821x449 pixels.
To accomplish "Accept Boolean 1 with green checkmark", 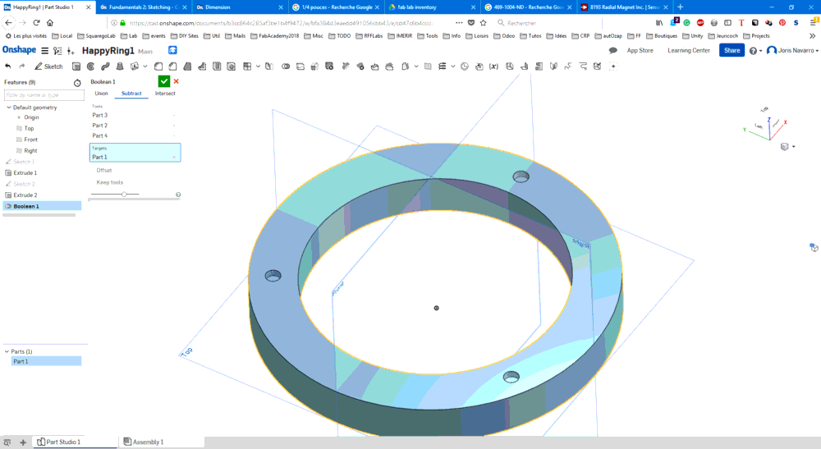I will 164,81.
